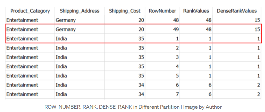Select the first Germany cell in Shipping_Address

pyautogui.click(x=79, y=20)
